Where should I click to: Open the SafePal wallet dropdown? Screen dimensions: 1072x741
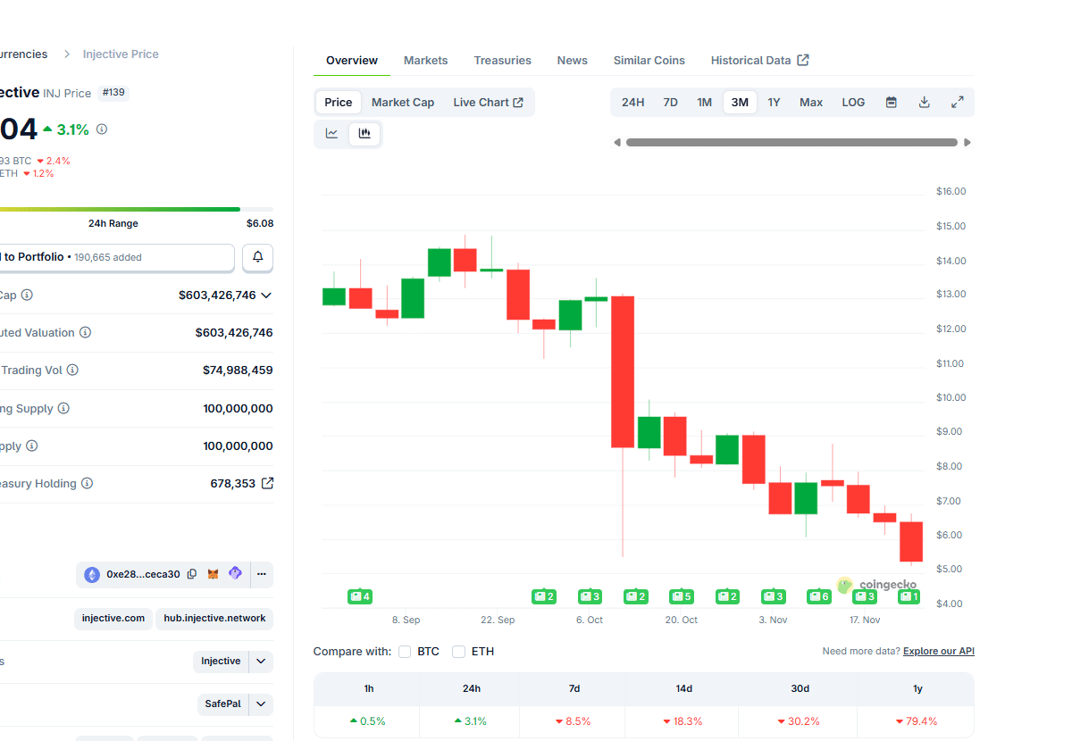click(x=261, y=704)
